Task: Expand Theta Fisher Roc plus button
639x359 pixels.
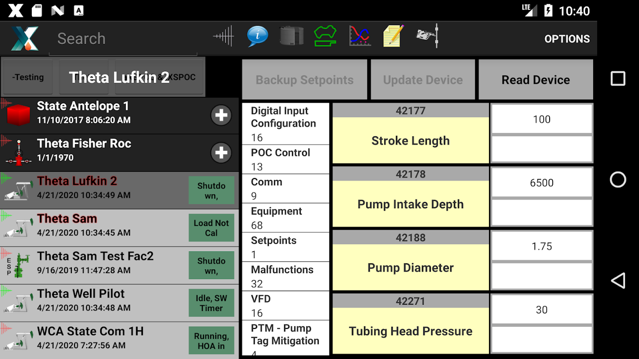Action: click(221, 153)
